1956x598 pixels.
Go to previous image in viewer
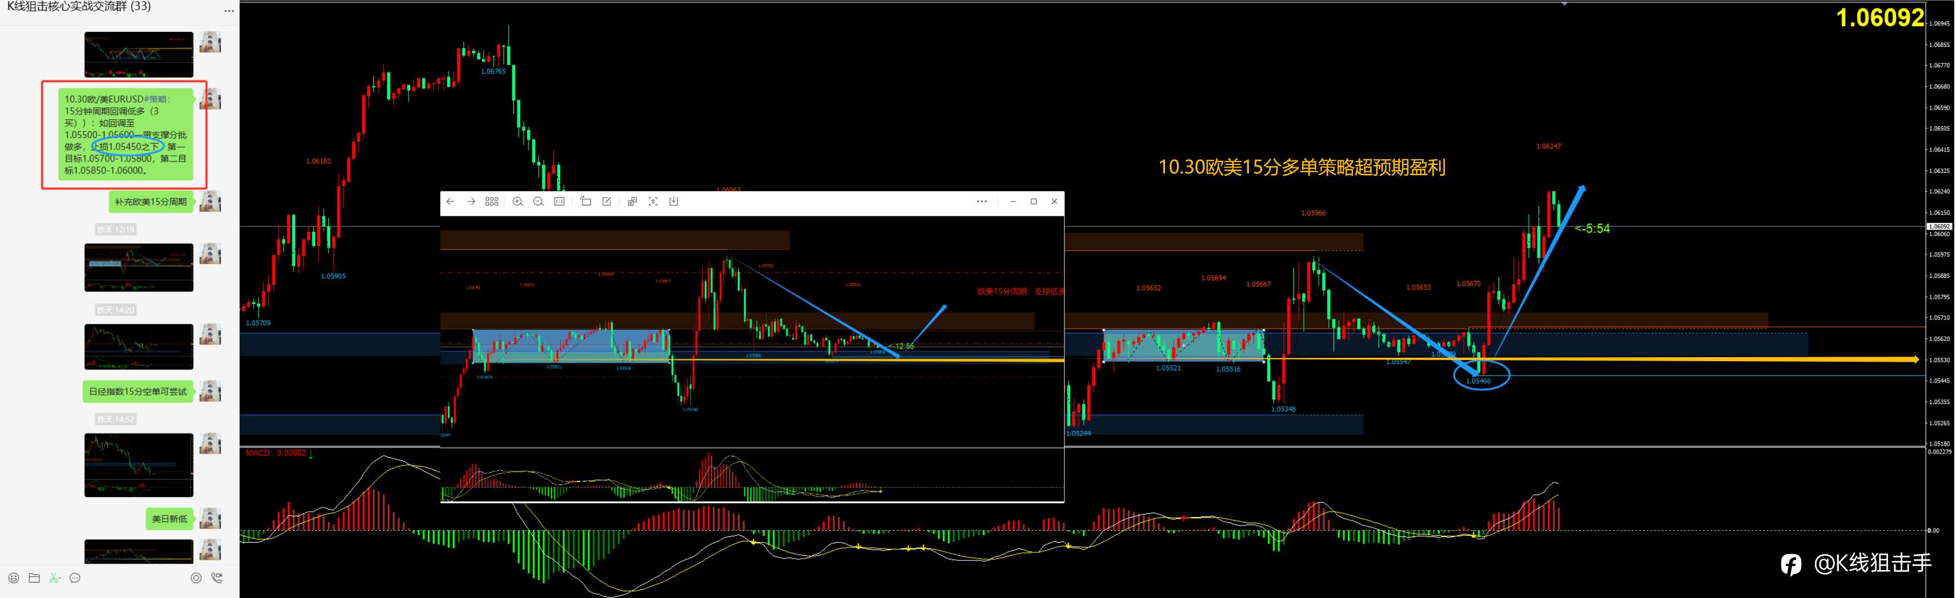450,201
